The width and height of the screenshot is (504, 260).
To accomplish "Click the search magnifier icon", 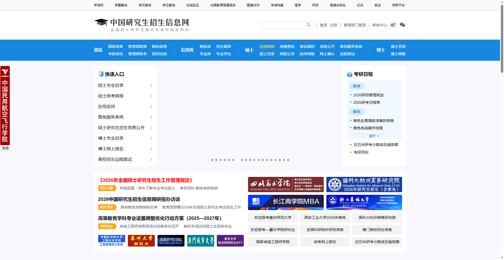I will [x=308, y=25].
